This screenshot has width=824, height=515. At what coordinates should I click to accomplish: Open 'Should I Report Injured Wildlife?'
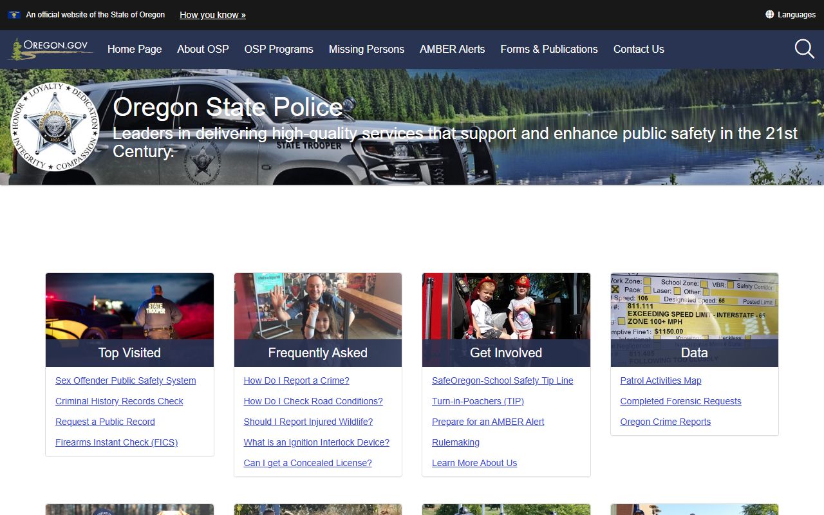coord(308,422)
